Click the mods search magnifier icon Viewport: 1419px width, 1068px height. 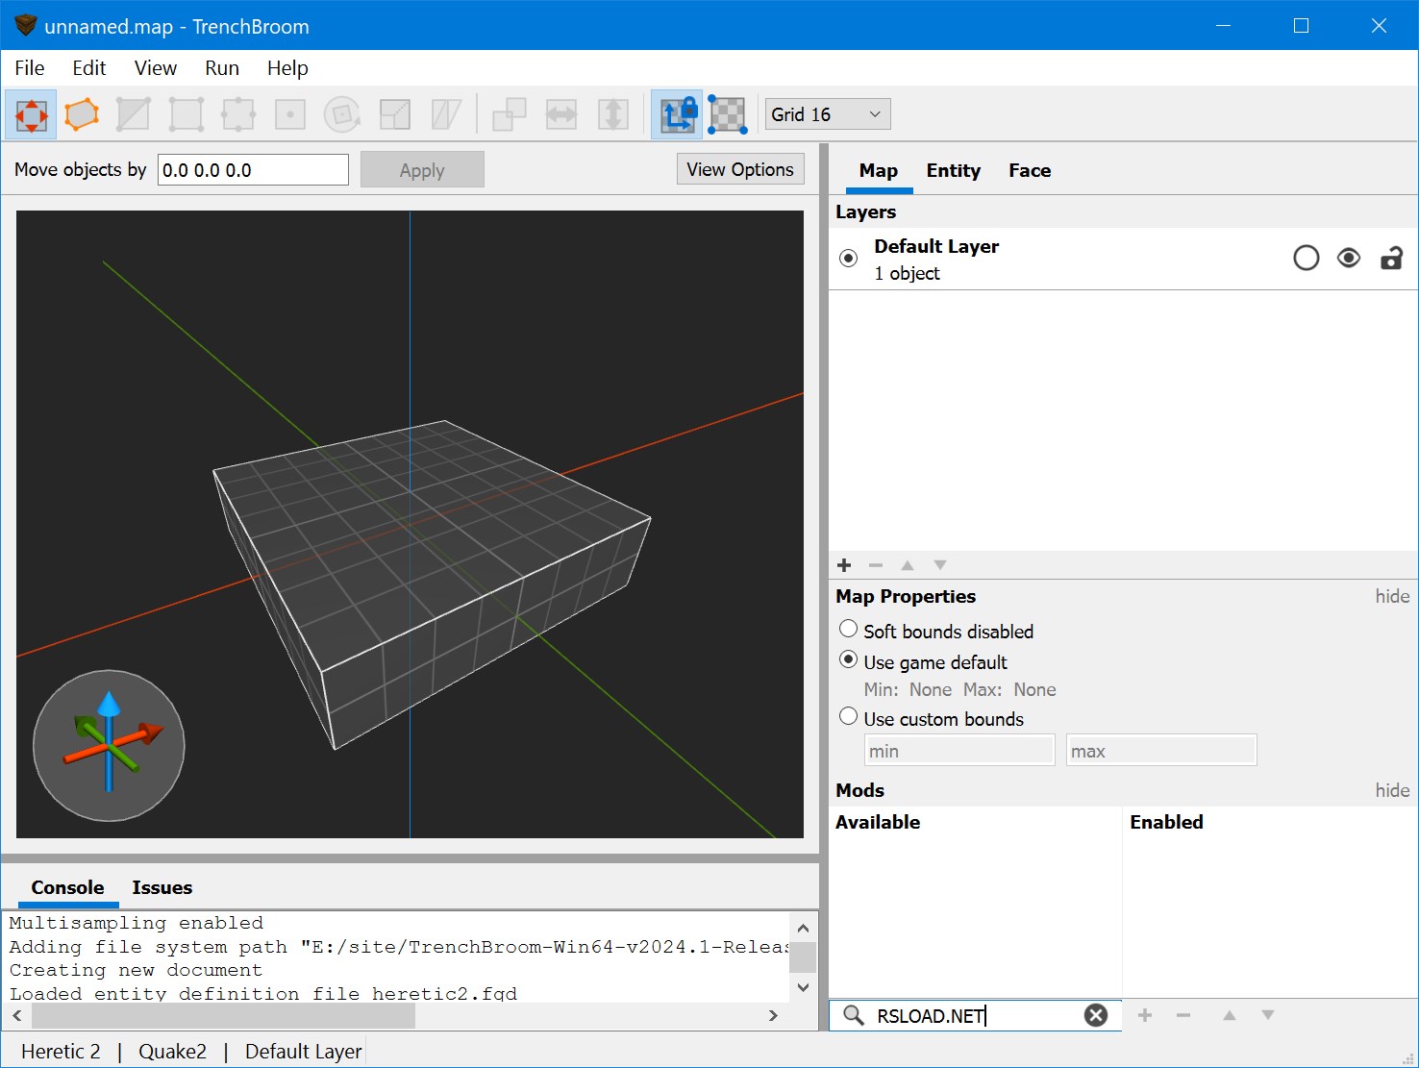[x=853, y=1015]
